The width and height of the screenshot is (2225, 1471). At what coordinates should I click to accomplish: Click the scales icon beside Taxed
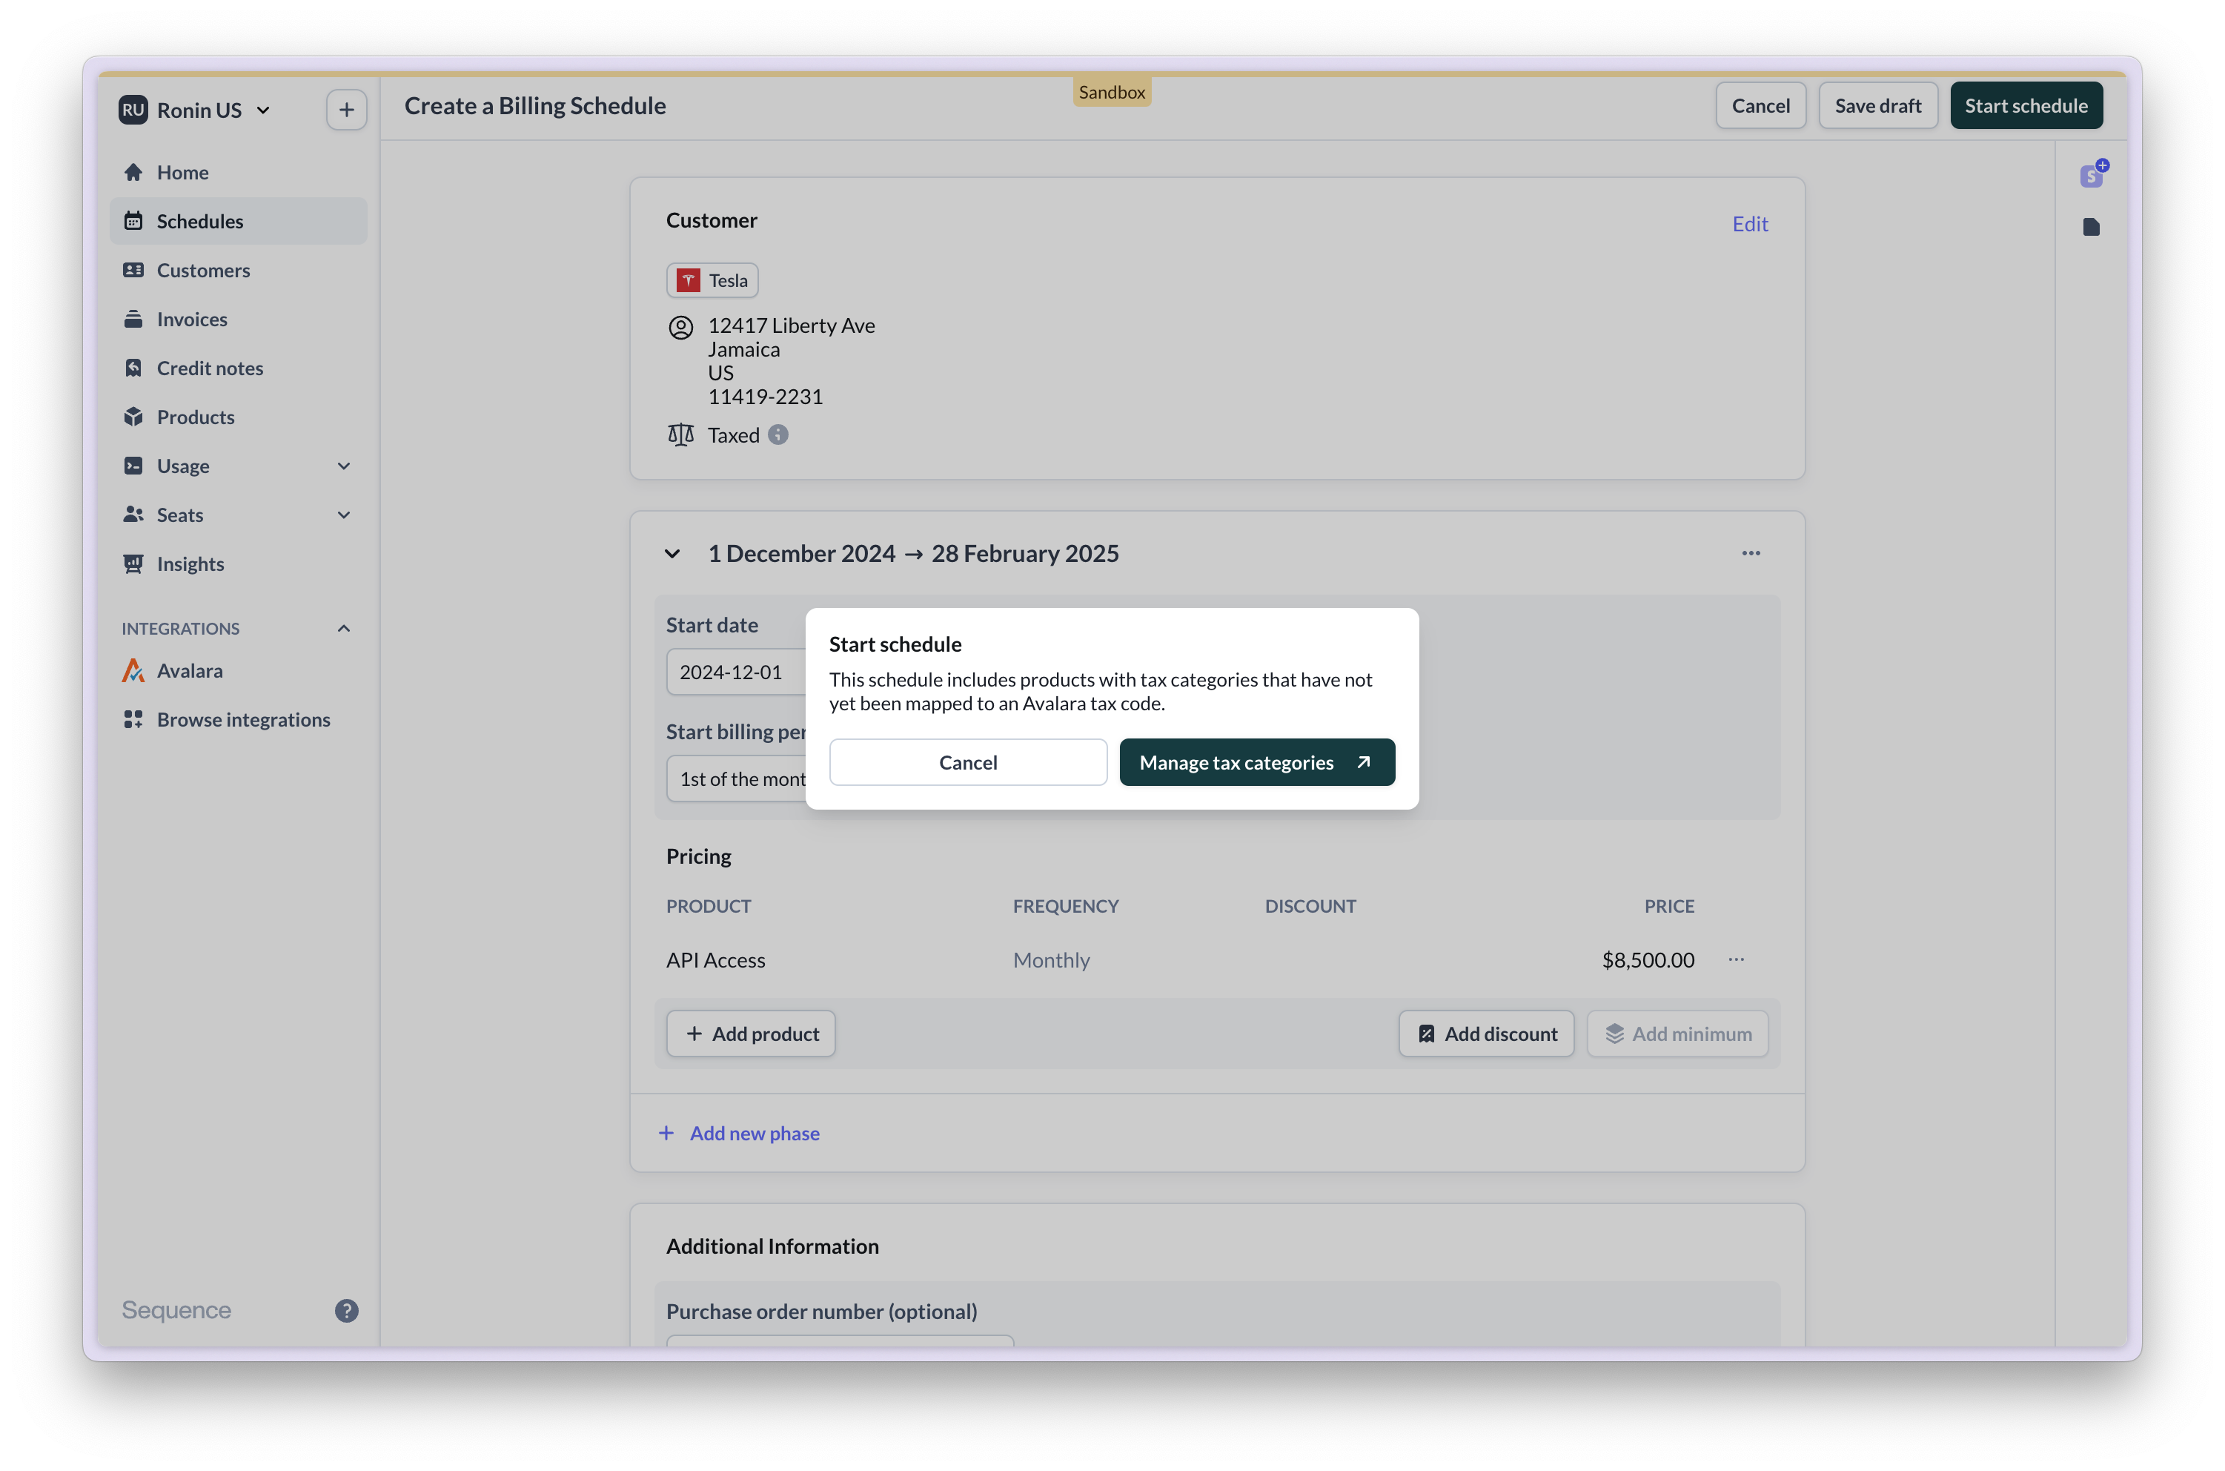680,434
